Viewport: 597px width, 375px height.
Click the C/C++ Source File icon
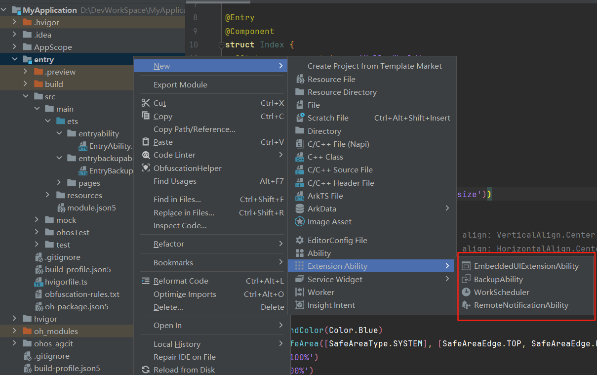299,170
